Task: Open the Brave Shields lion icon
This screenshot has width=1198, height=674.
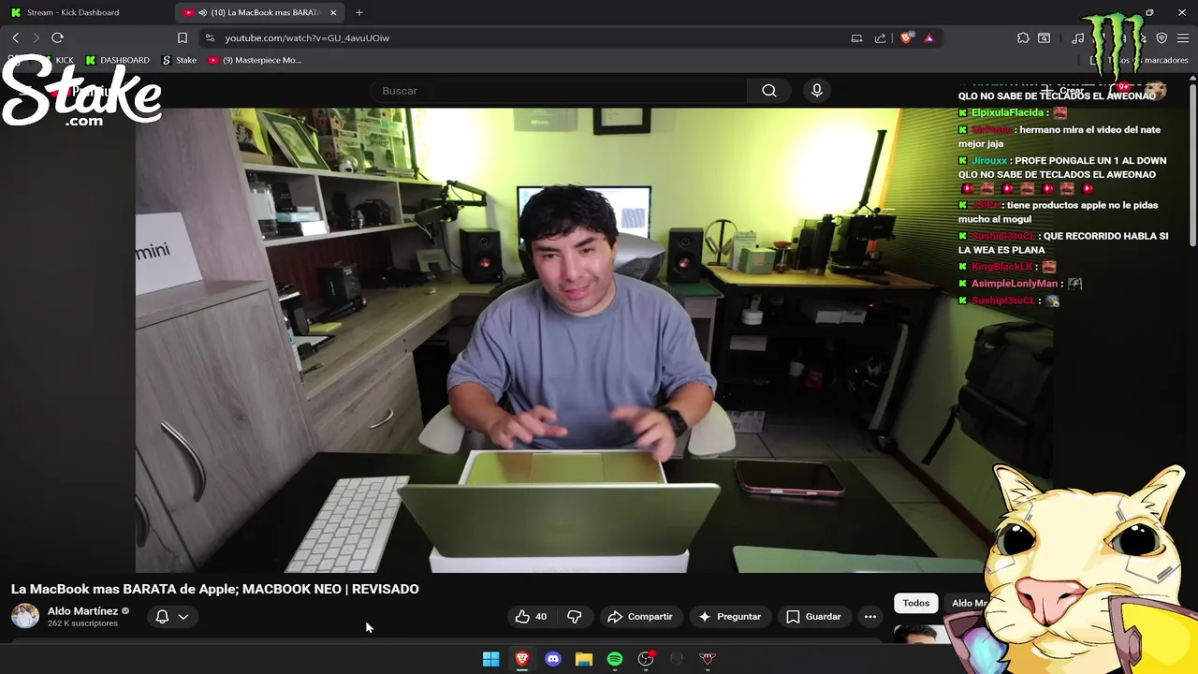Action: 906,37
